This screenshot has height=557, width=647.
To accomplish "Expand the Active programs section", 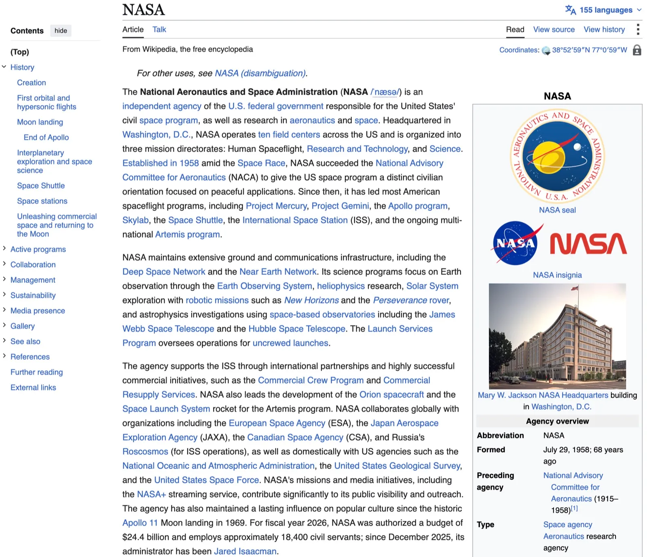I will (4, 249).
